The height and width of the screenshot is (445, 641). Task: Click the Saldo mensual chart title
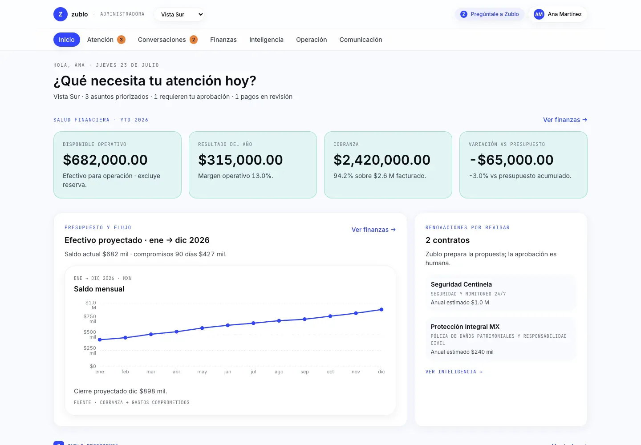99,289
